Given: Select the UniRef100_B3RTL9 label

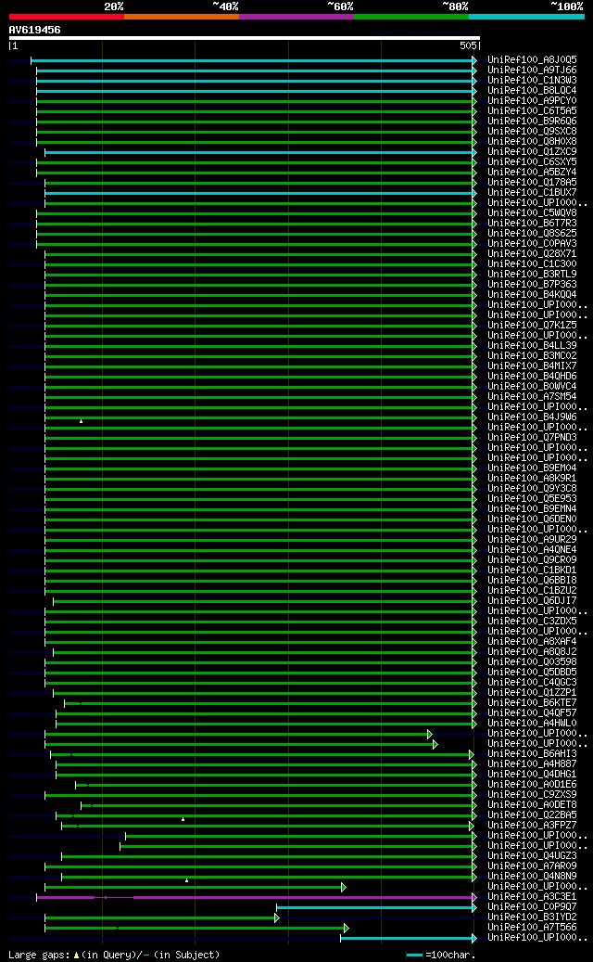Looking at the screenshot, I should (532, 275).
